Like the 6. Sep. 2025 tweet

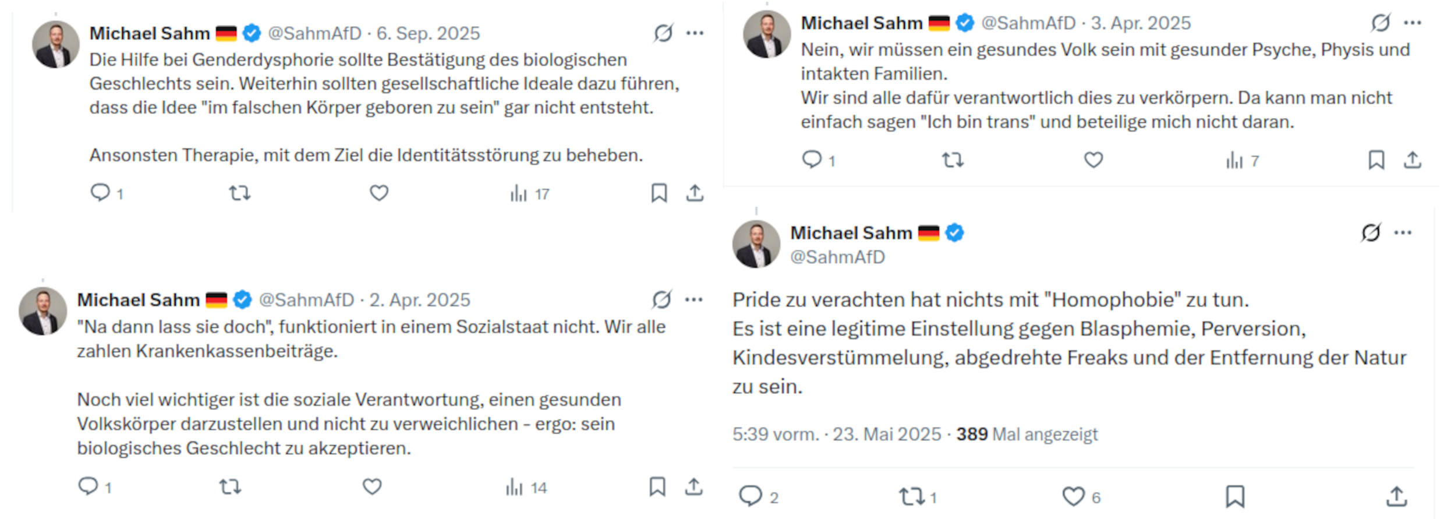coord(379,193)
